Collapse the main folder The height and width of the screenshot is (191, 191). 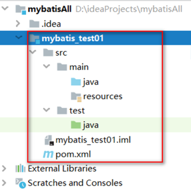tap(47, 66)
